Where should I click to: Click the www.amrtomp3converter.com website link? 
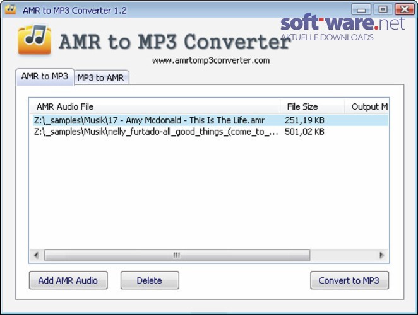(x=211, y=60)
